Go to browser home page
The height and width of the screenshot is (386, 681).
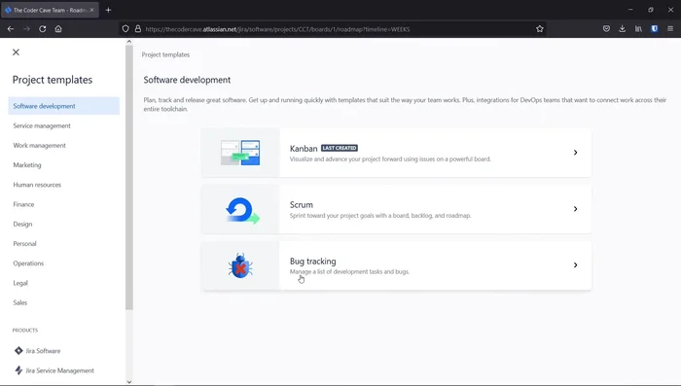click(58, 28)
